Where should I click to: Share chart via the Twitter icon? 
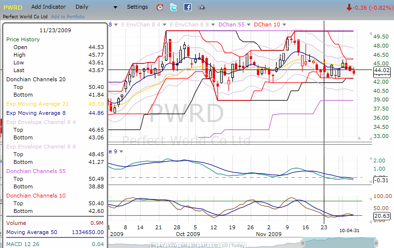point(173,7)
